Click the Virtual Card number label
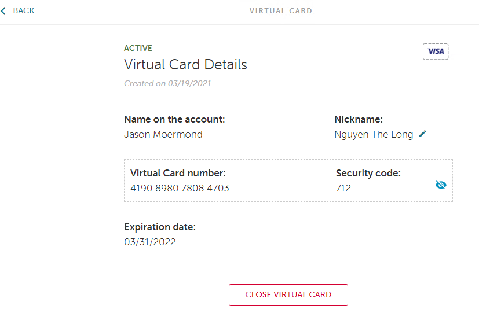479x332 pixels. coord(178,173)
